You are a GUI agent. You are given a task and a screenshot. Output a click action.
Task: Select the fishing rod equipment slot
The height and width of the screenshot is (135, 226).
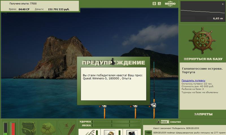click(89, 132)
